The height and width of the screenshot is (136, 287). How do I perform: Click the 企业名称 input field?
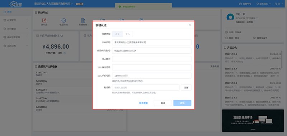pos(152,42)
